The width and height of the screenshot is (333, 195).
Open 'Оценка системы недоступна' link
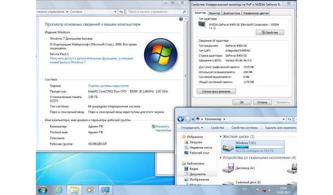(x=108, y=86)
